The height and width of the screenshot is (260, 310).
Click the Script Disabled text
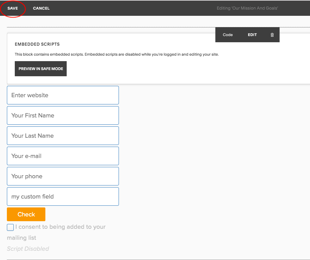click(x=28, y=249)
